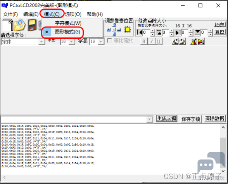Click the second red-yellow triangle flip icon
Viewport: 228px width, 184px height.
point(183,41)
